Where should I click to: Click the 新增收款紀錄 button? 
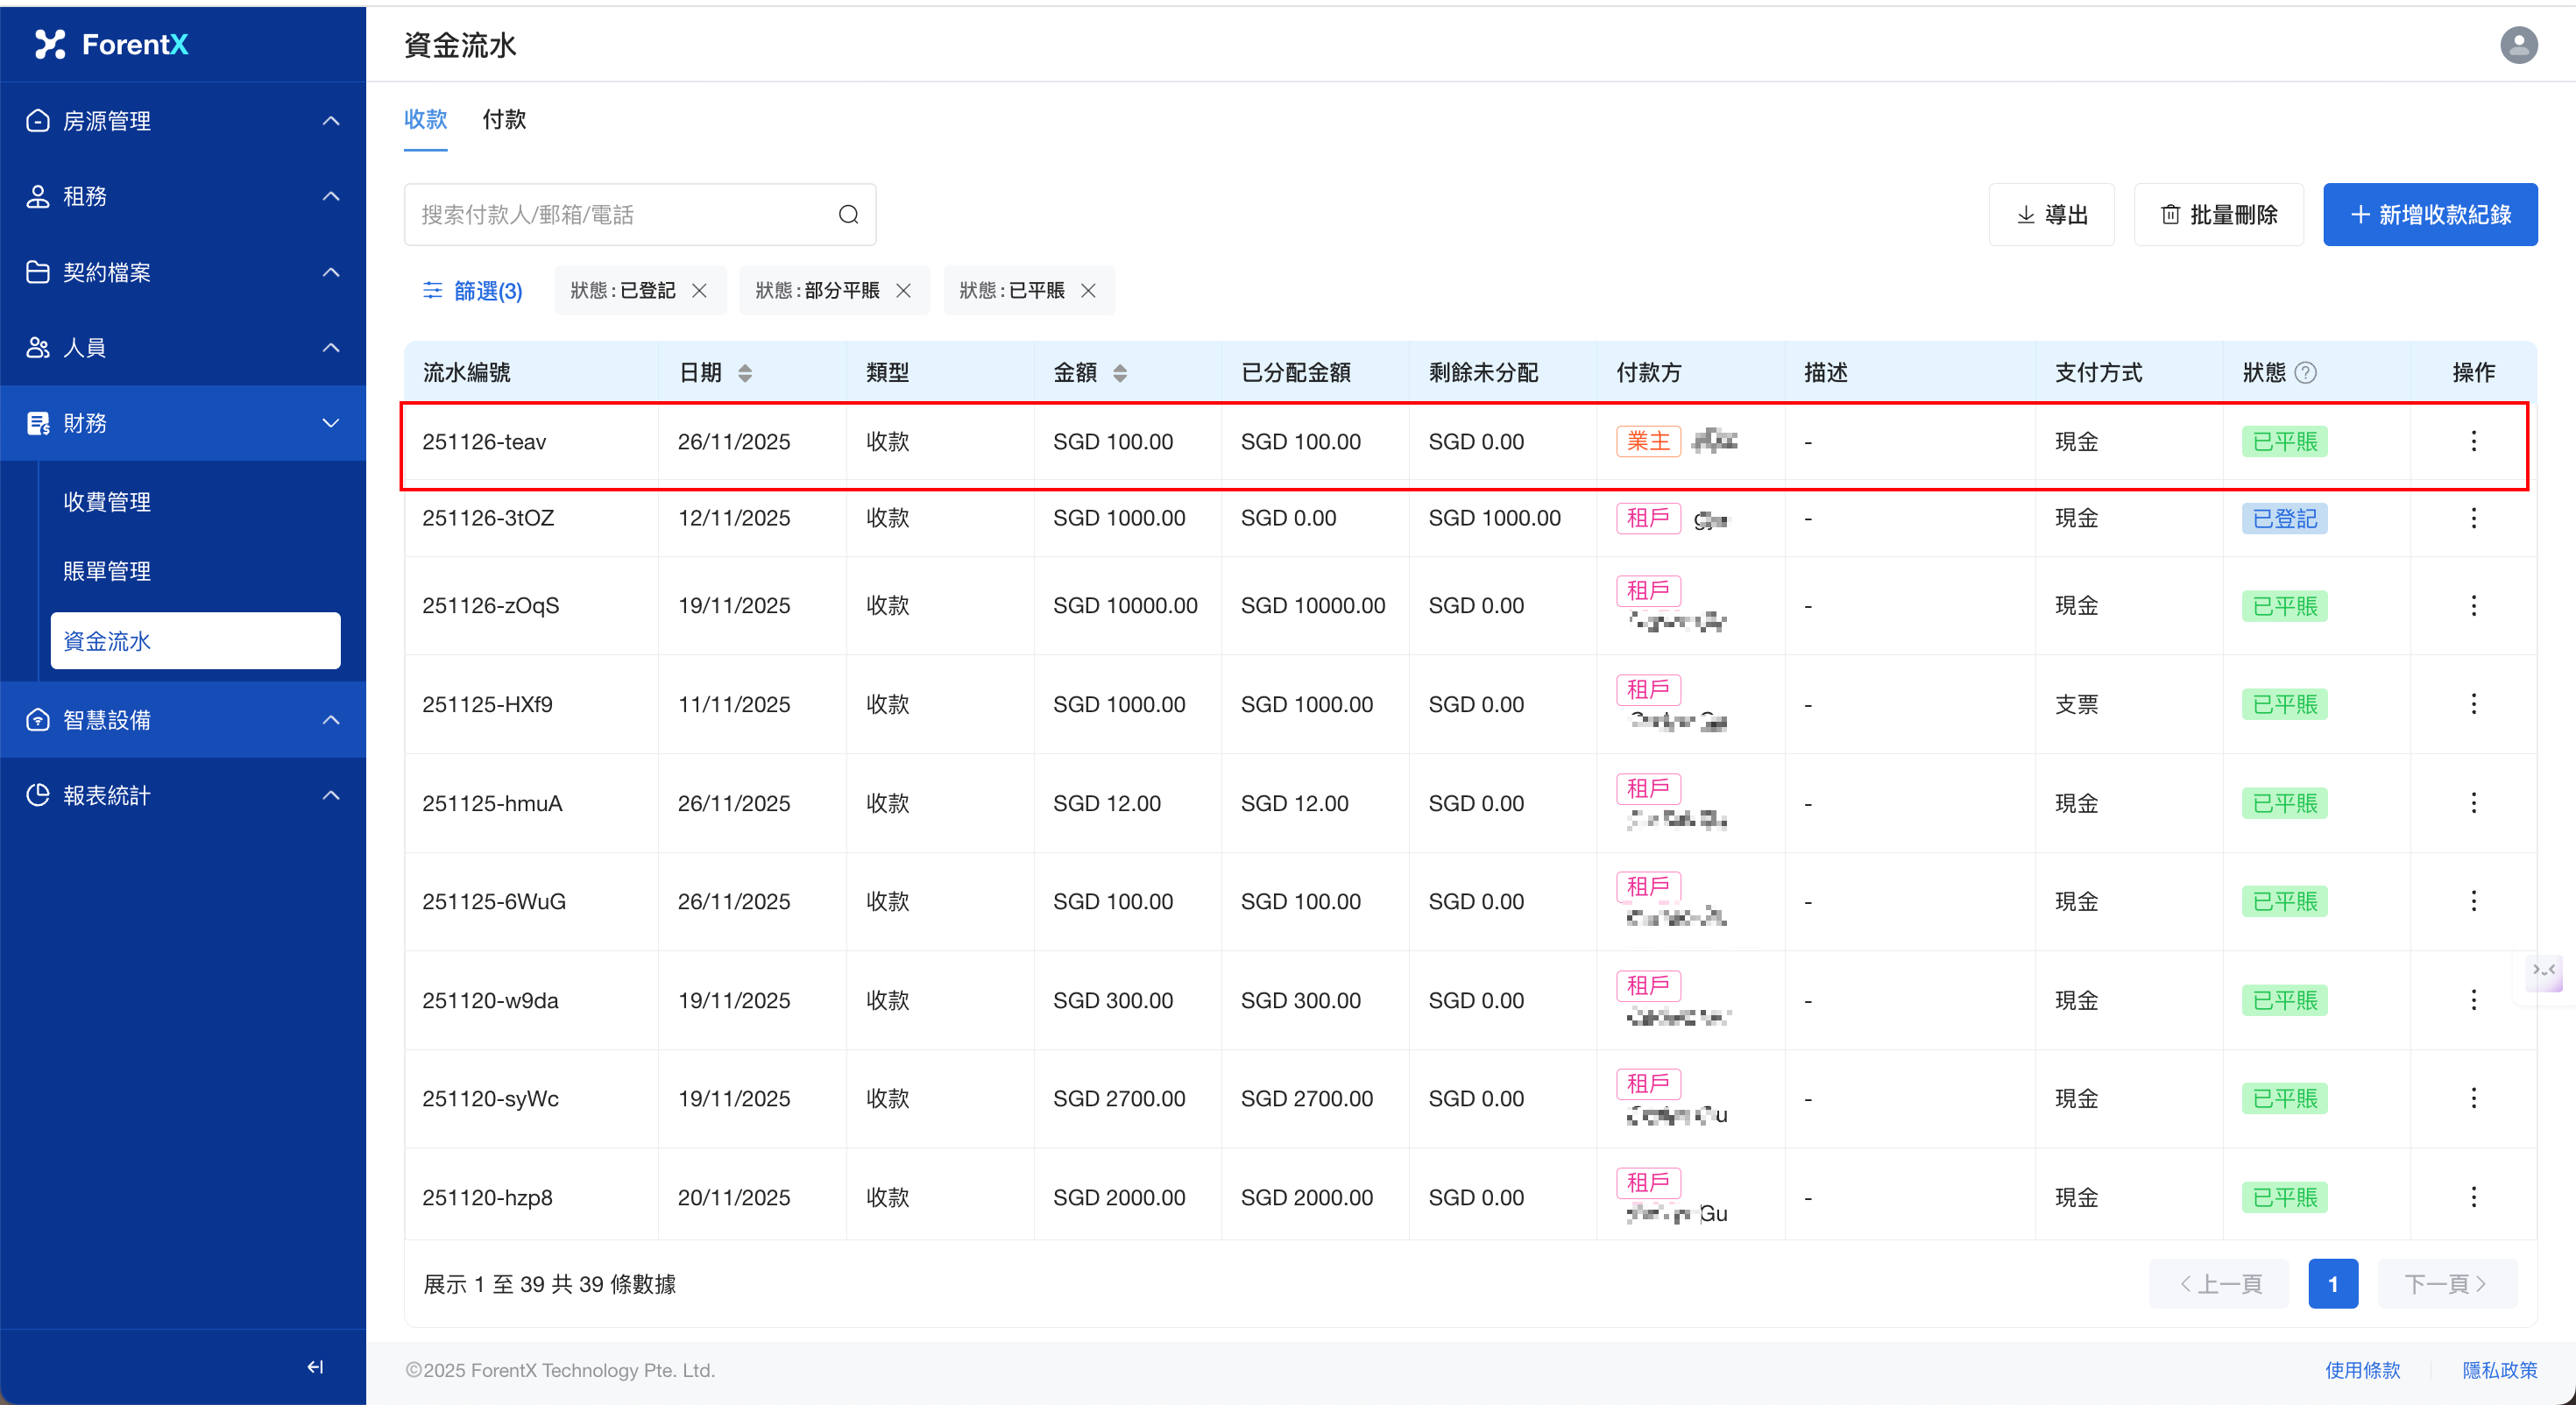coord(2429,214)
